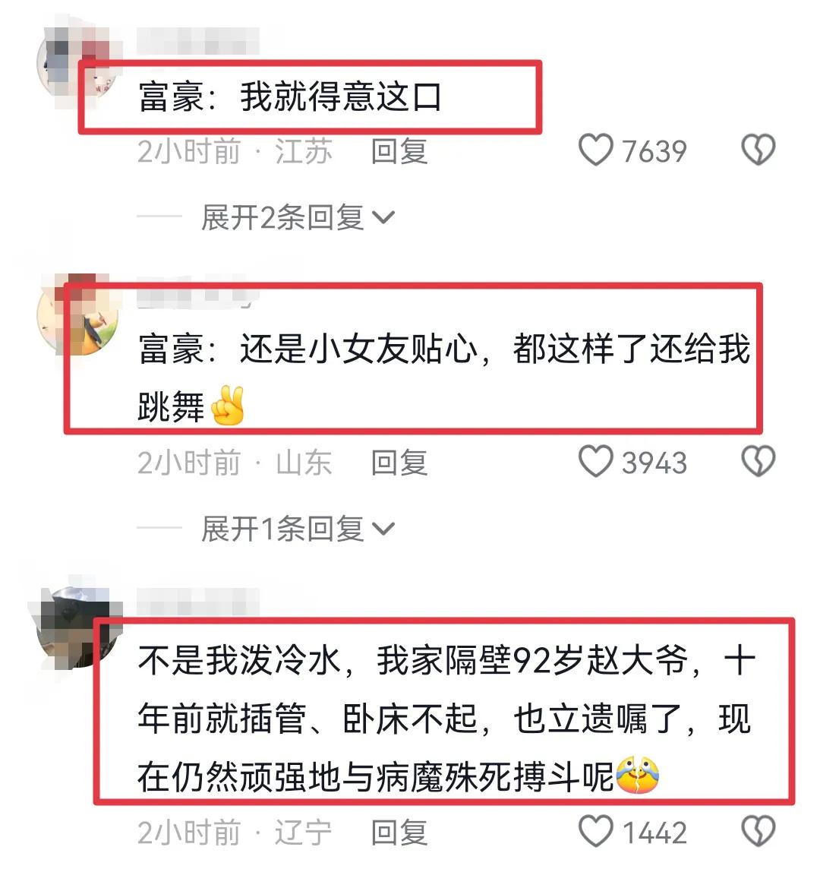
Task: Dislike the Shandong comment with broken heart
Action: point(758,462)
